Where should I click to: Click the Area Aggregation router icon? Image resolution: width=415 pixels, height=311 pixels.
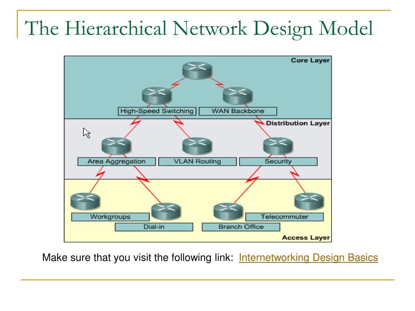[116, 146]
